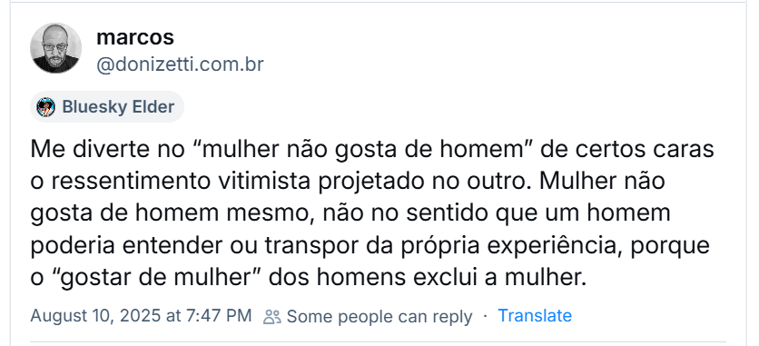Open the Bluesky Elder label

tap(107, 107)
